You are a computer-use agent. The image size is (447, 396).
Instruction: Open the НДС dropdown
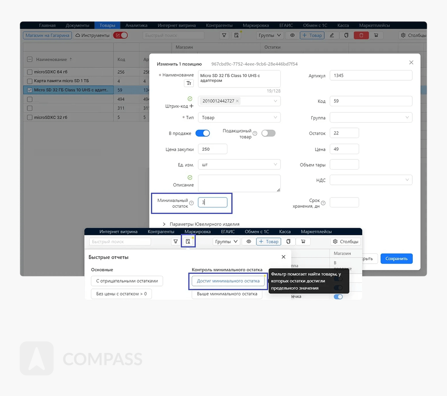coord(371,180)
